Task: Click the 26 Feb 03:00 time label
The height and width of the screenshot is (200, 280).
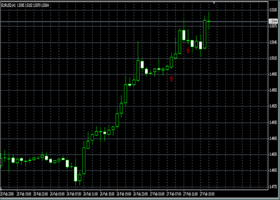Action: 57,194
